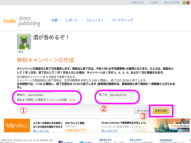Image resolution: width=191 pixels, height=143 pixels.
Task: Click the red sad face feedback icon
Action: pyautogui.click(x=188, y=3)
